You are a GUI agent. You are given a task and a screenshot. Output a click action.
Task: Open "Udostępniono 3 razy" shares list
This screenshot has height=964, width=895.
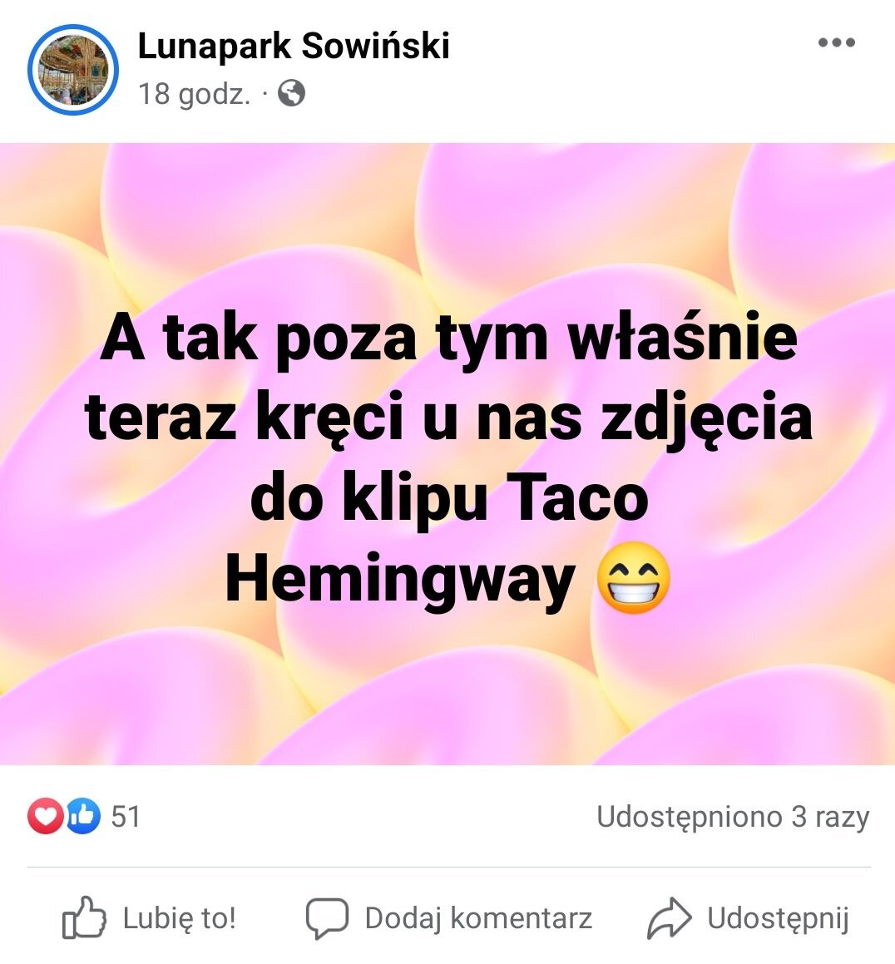[733, 817]
